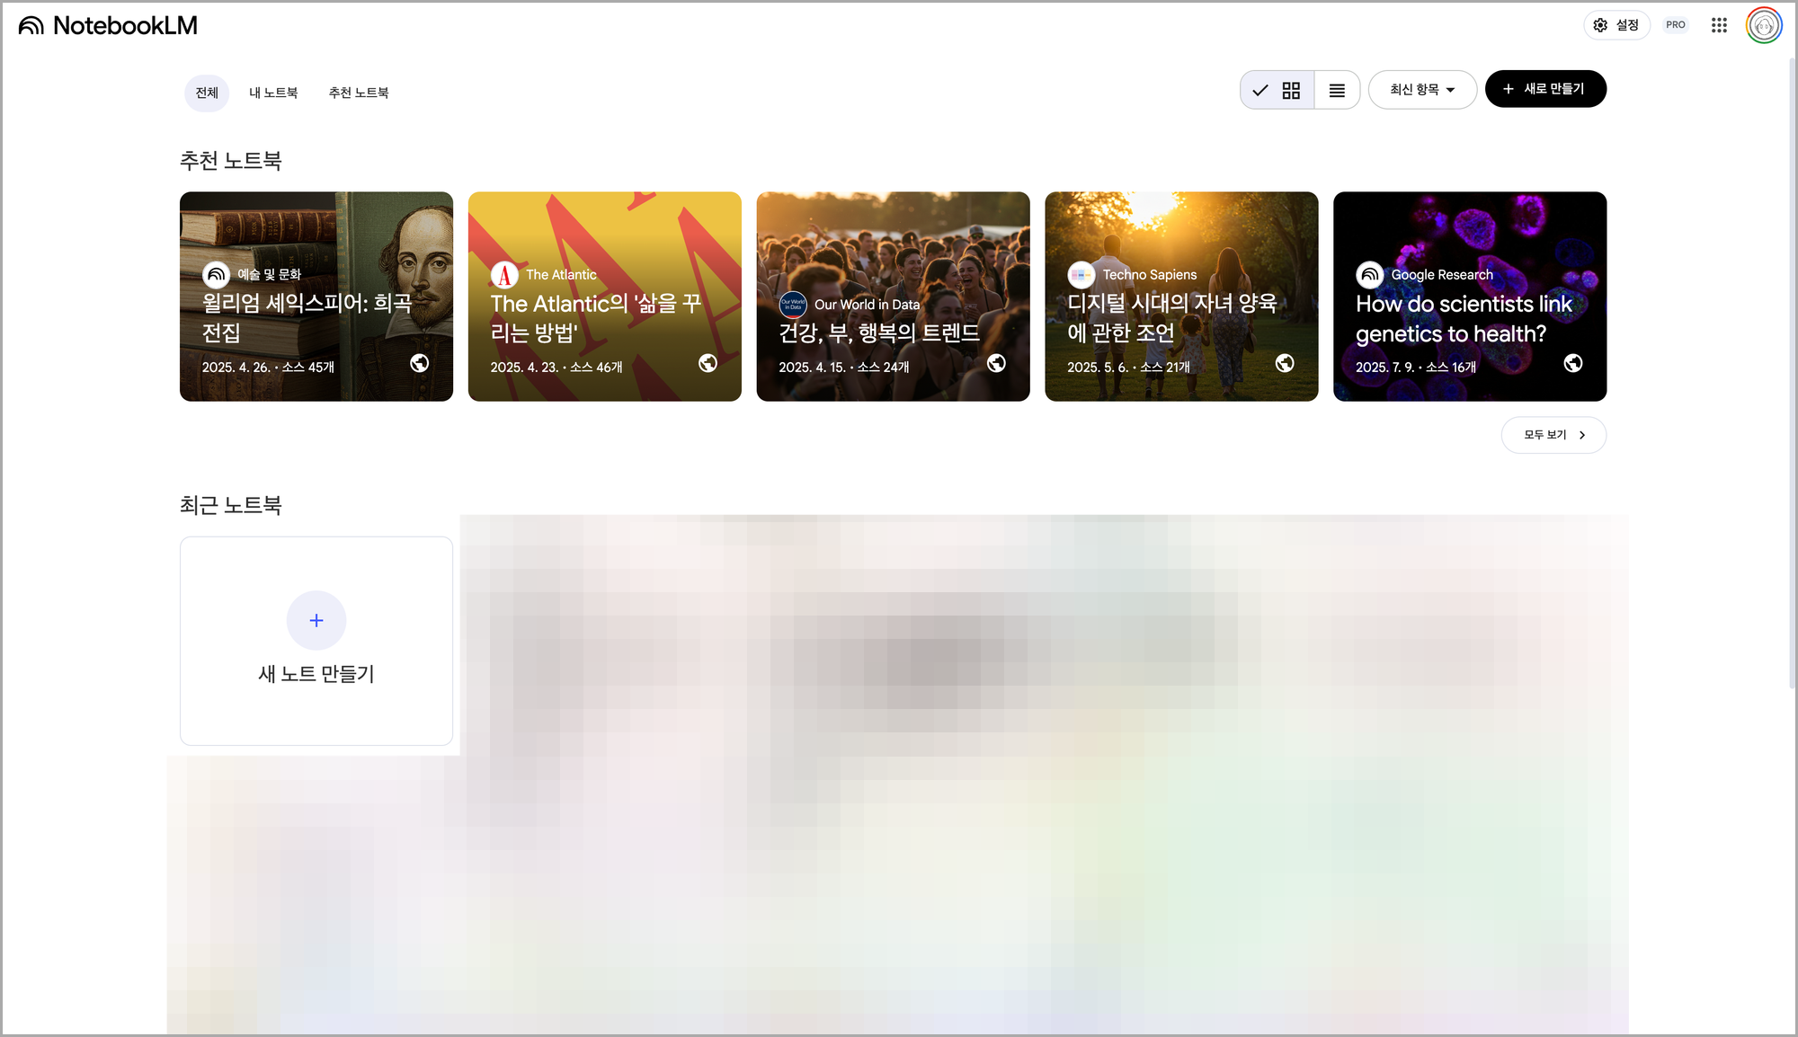The image size is (1798, 1037).
Task: Click the globe icon on The Atlantic card
Action: point(708,363)
